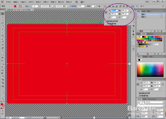
Task: Open the Swatch Libraries menu icon
Action: click(138, 54)
